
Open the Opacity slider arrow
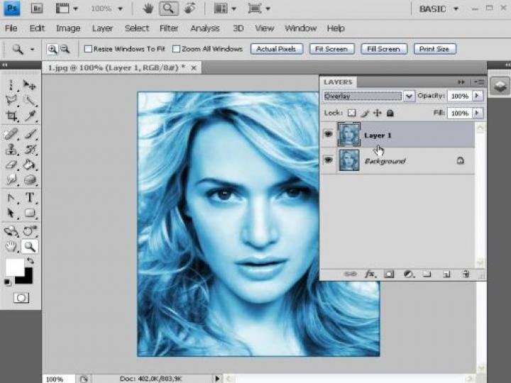coord(478,96)
